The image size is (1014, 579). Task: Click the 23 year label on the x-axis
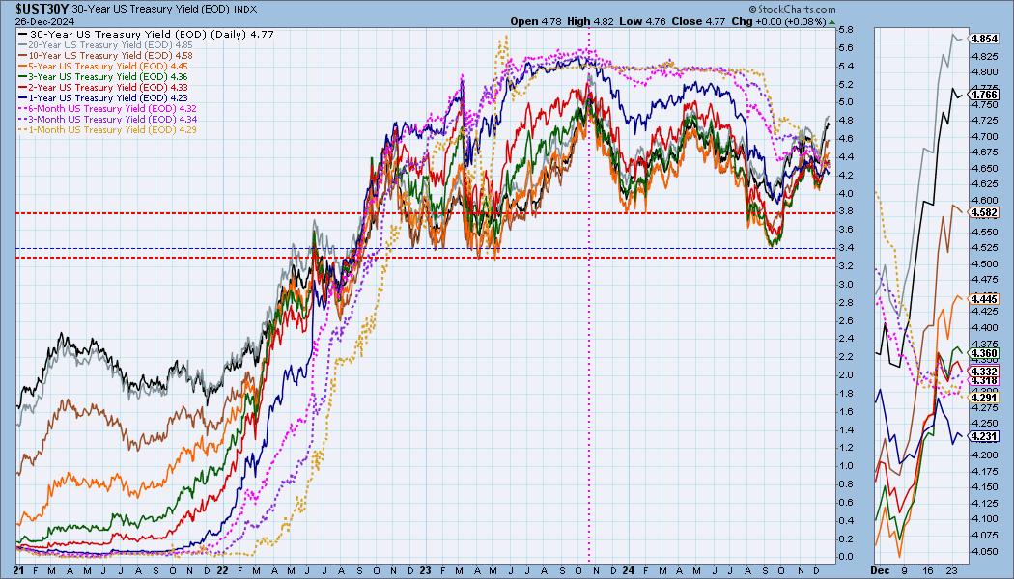tap(425, 570)
